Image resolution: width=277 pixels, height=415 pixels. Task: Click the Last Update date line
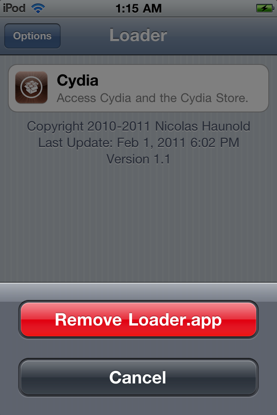(x=138, y=143)
